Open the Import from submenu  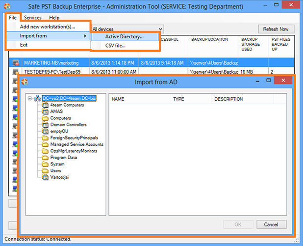click(x=49, y=36)
